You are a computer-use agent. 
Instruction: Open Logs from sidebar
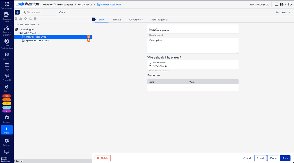(x=6, y=67)
